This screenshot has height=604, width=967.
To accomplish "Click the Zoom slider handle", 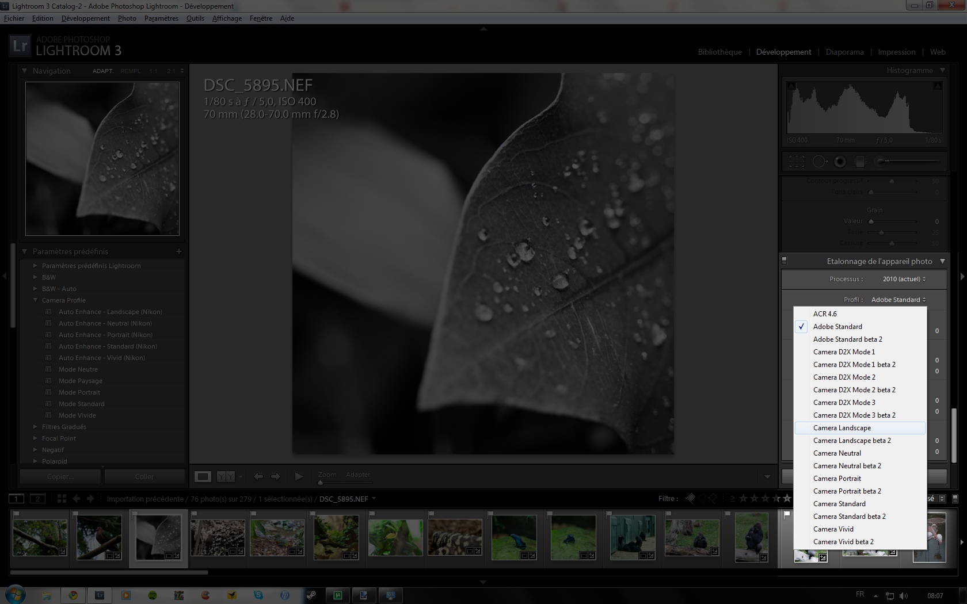I will pyautogui.click(x=321, y=482).
